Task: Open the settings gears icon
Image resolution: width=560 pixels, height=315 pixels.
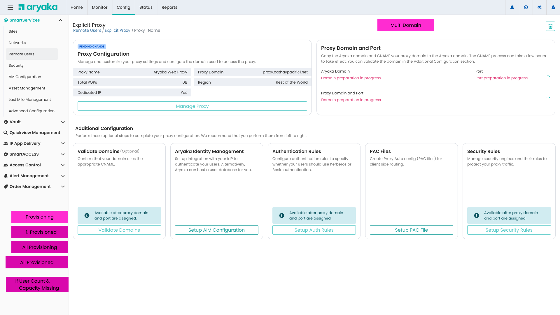Action: (540, 8)
